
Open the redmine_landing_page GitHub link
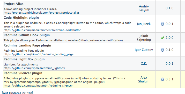(39, 54)
